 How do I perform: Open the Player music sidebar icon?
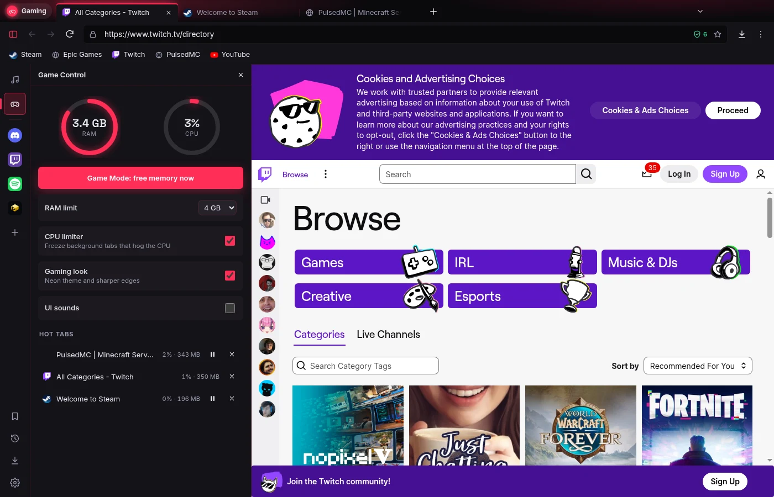point(15,80)
